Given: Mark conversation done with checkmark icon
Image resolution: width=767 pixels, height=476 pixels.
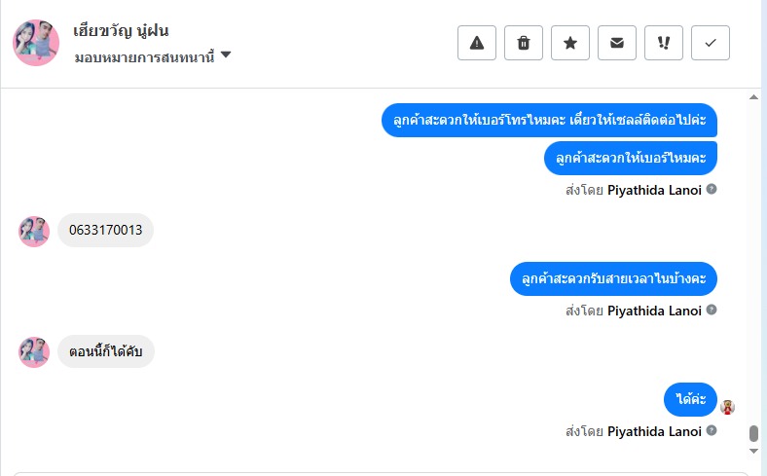Looking at the screenshot, I should [711, 43].
